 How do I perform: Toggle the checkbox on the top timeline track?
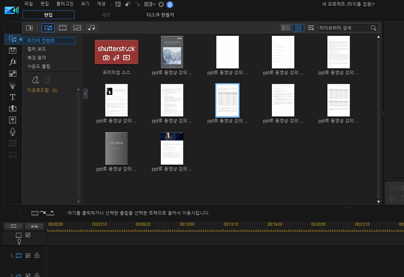coord(28,235)
